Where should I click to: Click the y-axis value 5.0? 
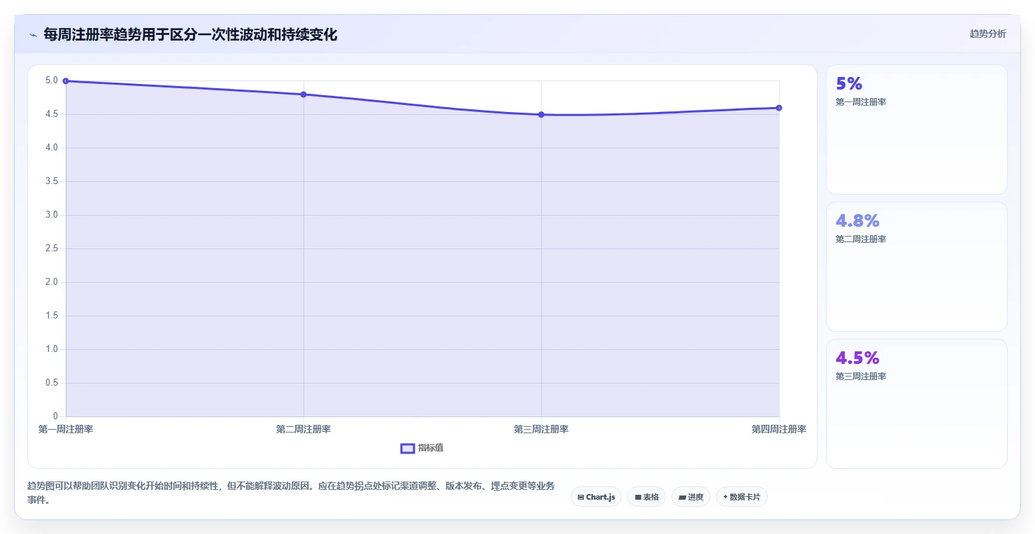coord(52,80)
